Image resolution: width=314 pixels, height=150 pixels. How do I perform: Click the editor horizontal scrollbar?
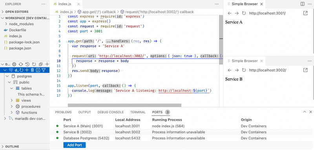pos(124,105)
